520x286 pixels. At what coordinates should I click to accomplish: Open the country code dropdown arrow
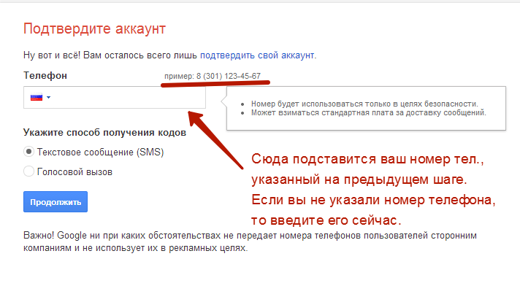pyautogui.click(x=48, y=98)
